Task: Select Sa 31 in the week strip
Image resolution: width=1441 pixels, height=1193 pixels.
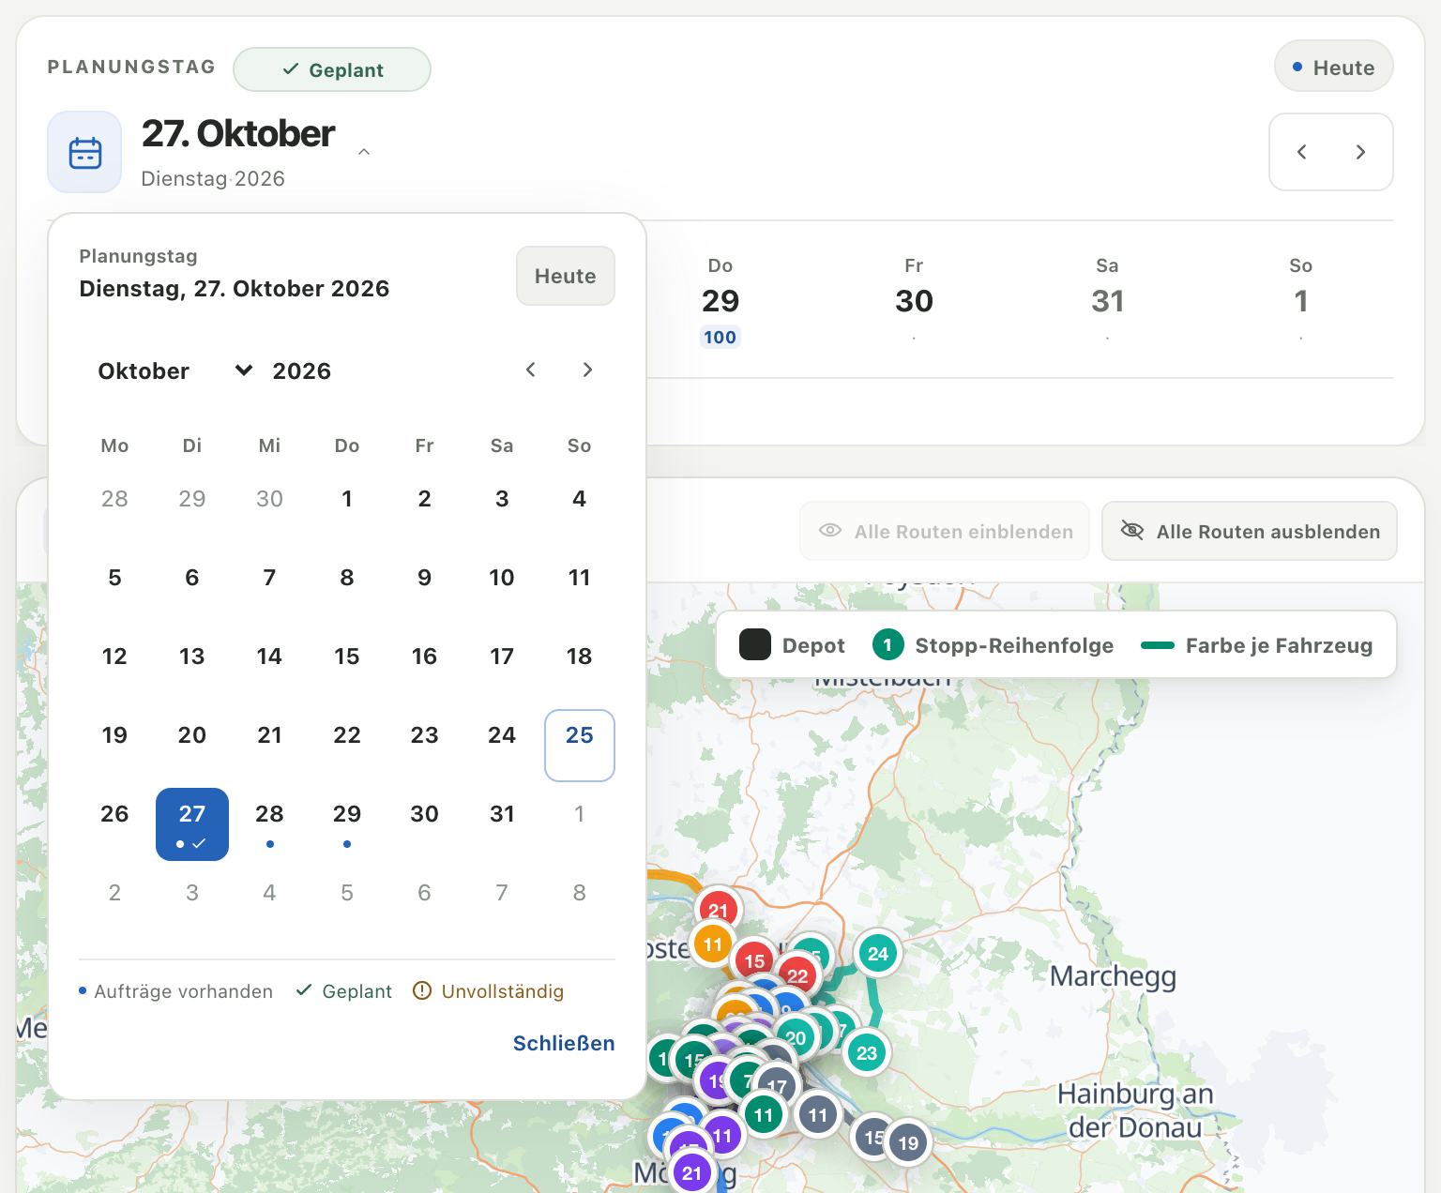Action: coord(1107,302)
